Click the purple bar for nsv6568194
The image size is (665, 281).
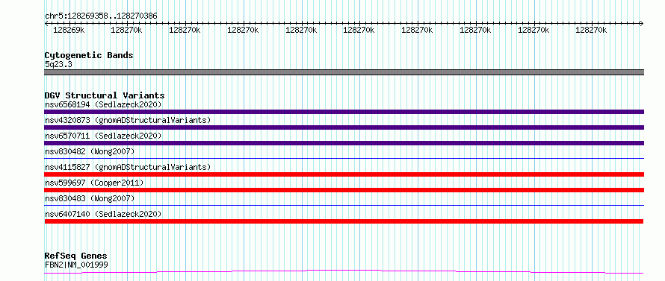tap(344, 112)
